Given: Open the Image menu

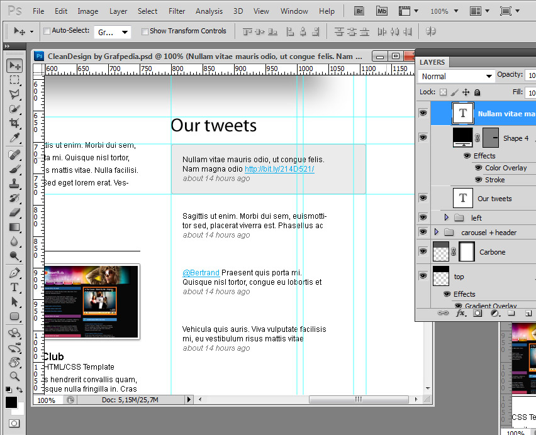Looking at the screenshot, I should tap(88, 11).
